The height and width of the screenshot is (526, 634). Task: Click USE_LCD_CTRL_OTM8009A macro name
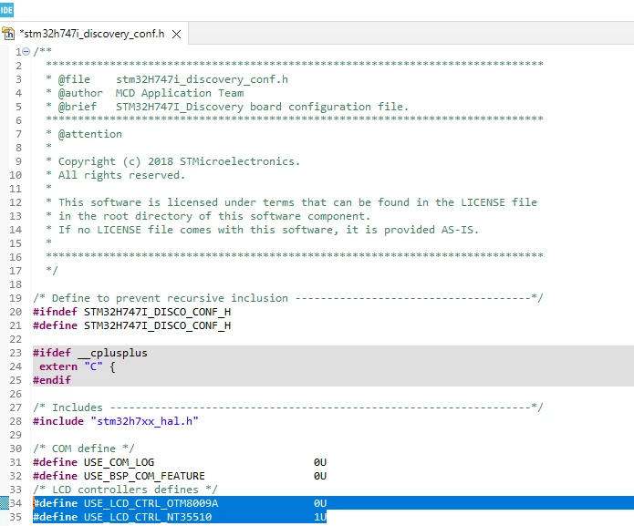(151, 503)
